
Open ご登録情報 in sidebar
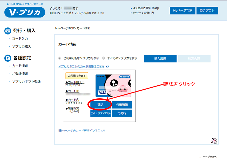(x=20, y=74)
